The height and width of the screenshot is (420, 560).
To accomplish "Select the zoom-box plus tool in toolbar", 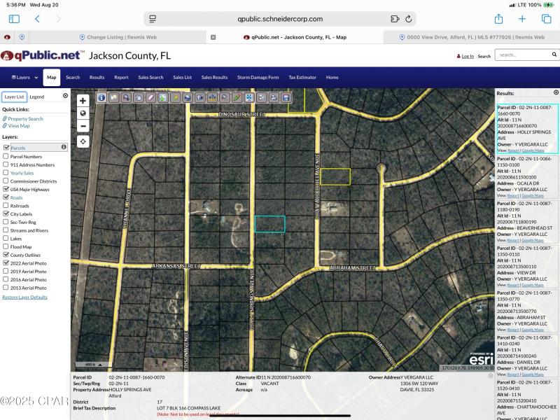I will coord(126,97).
